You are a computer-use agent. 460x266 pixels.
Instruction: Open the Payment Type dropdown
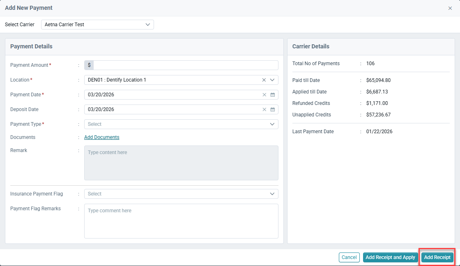[x=181, y=124]
